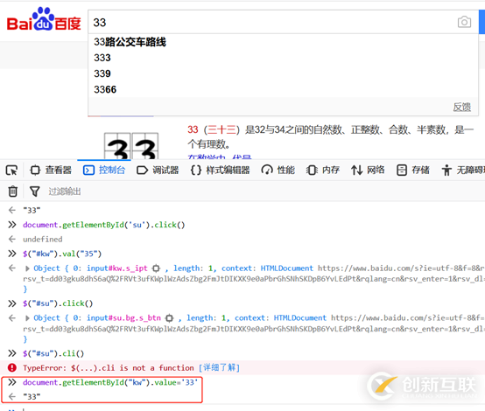Click the Baidu logo

click(x=44, y=20)
